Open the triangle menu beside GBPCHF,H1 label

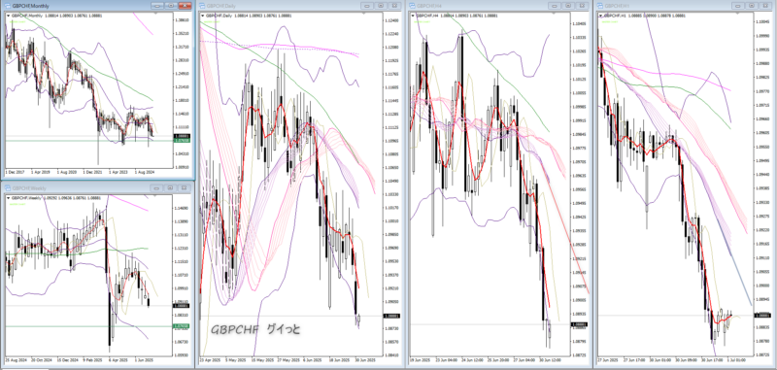click(600, 16)
